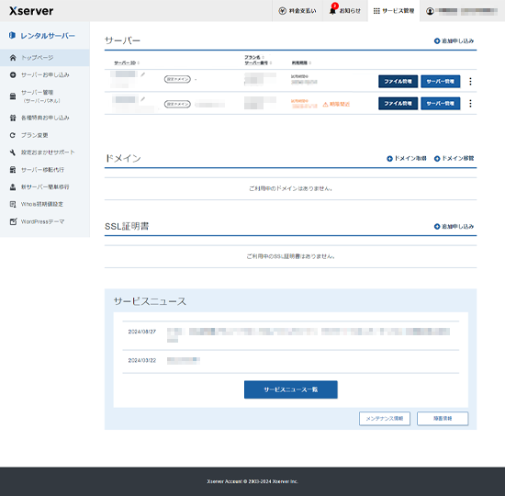Select トップページ in the sidebar
The height and width of the screenshot is (496, 505).
pos(45,58)
